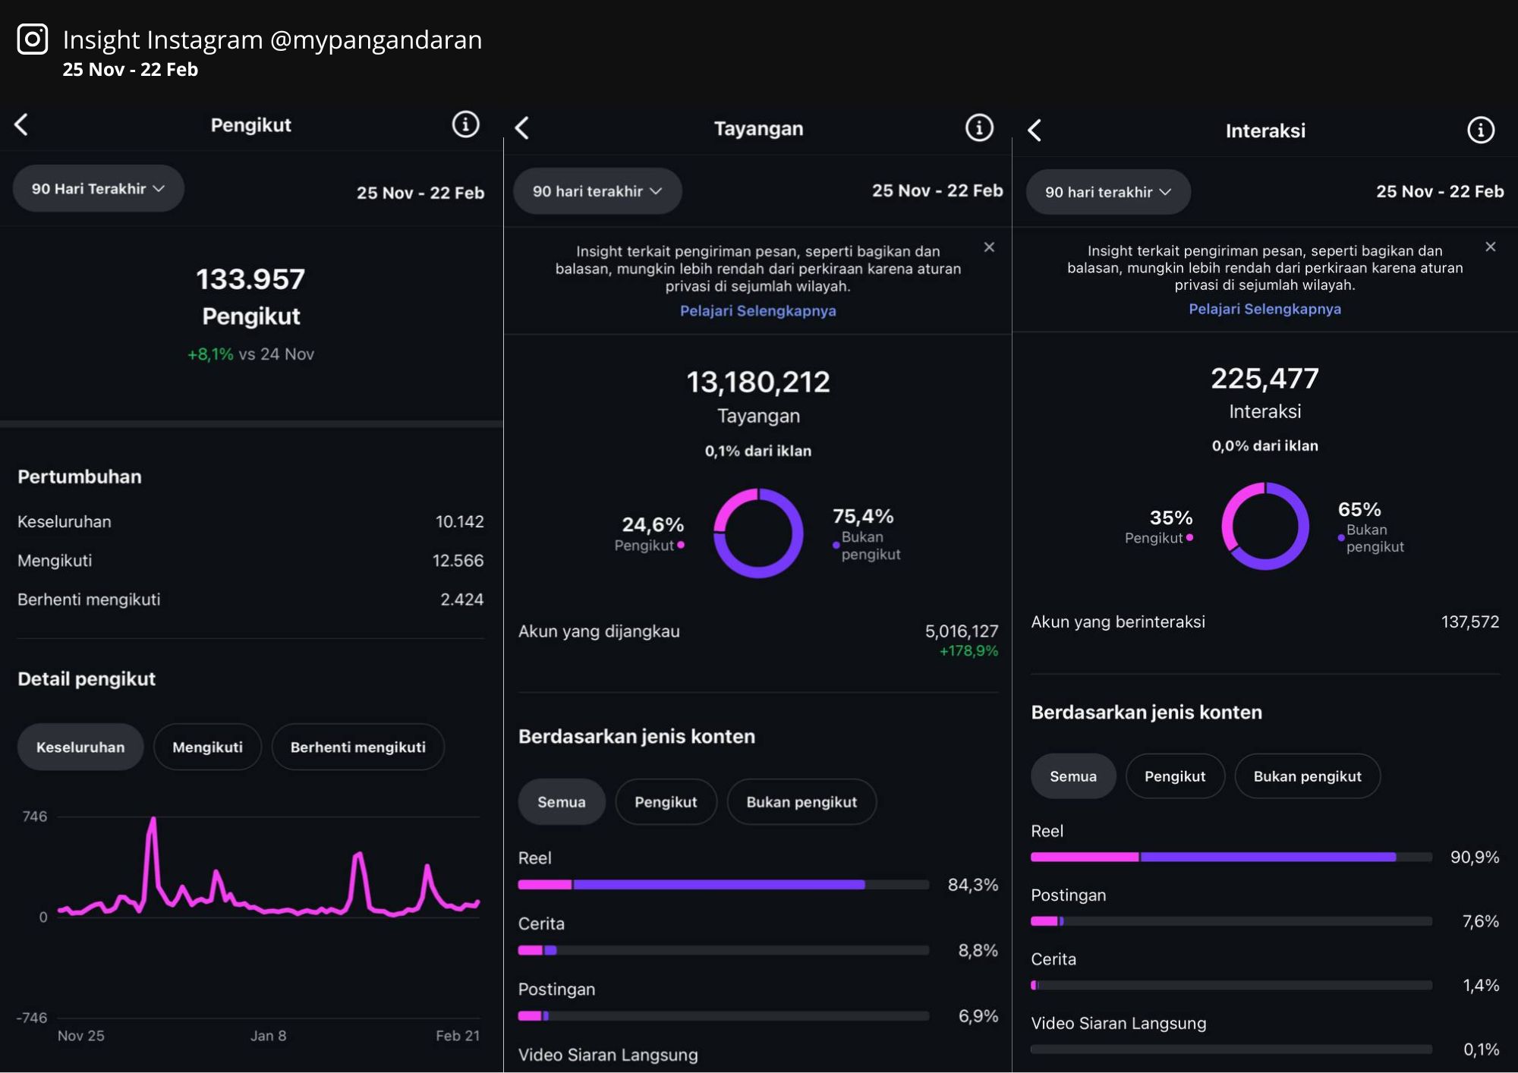Go back from the Interaksi panel
The width and height of the screenshot is (1518, 1073).
pos(1035,131)
